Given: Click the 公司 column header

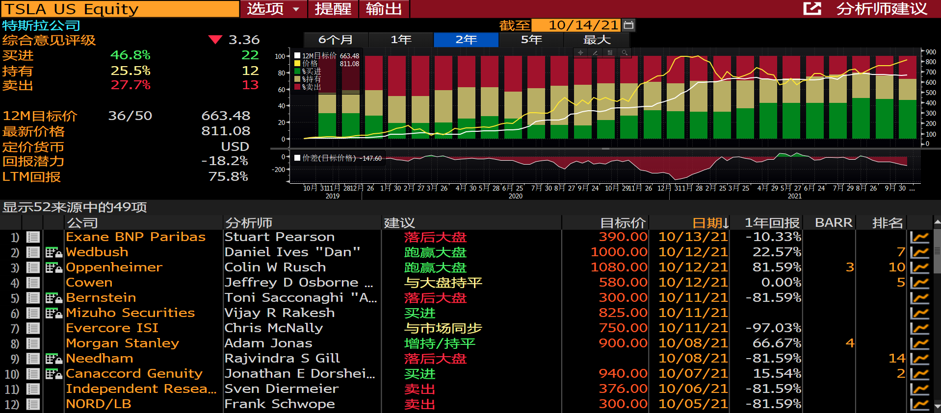Looking at the screenshot, I should [x=82, y=223].
